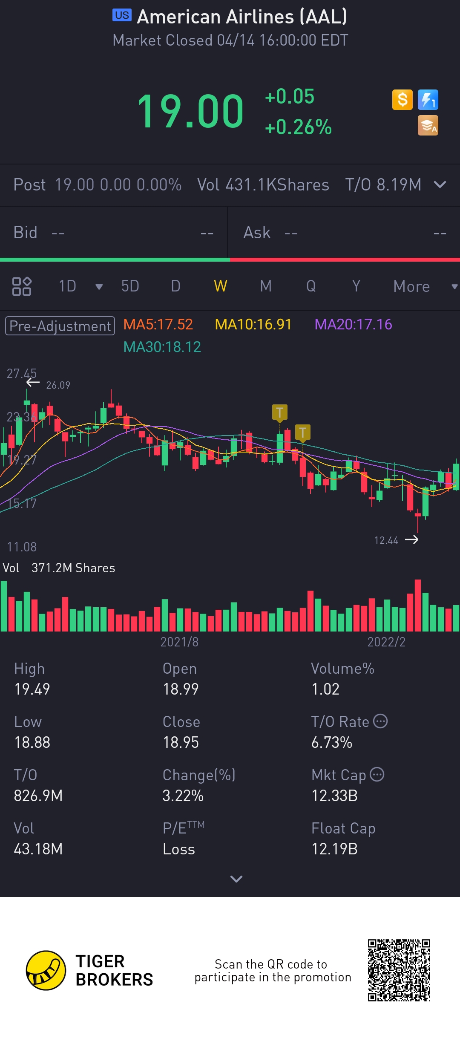The height and width of the screenshot is (1044, 460).
Task: Tap the Change(%) 3.22% value
Action: click(x=183, y=796)
